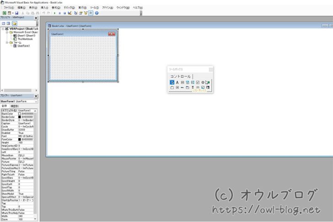Screen dimensions: 333x222
Task: Pick the CheckBox control in the toolbox
Action: click(198, 82)
